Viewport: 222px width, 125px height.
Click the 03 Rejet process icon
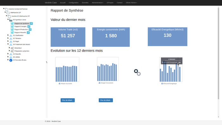pos(11,42)
